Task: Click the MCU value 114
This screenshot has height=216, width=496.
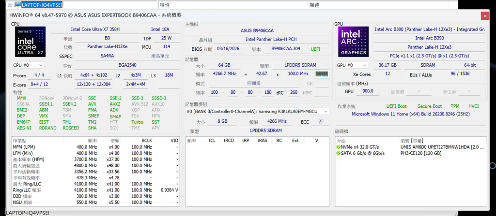Action: [x=166, y=46]
